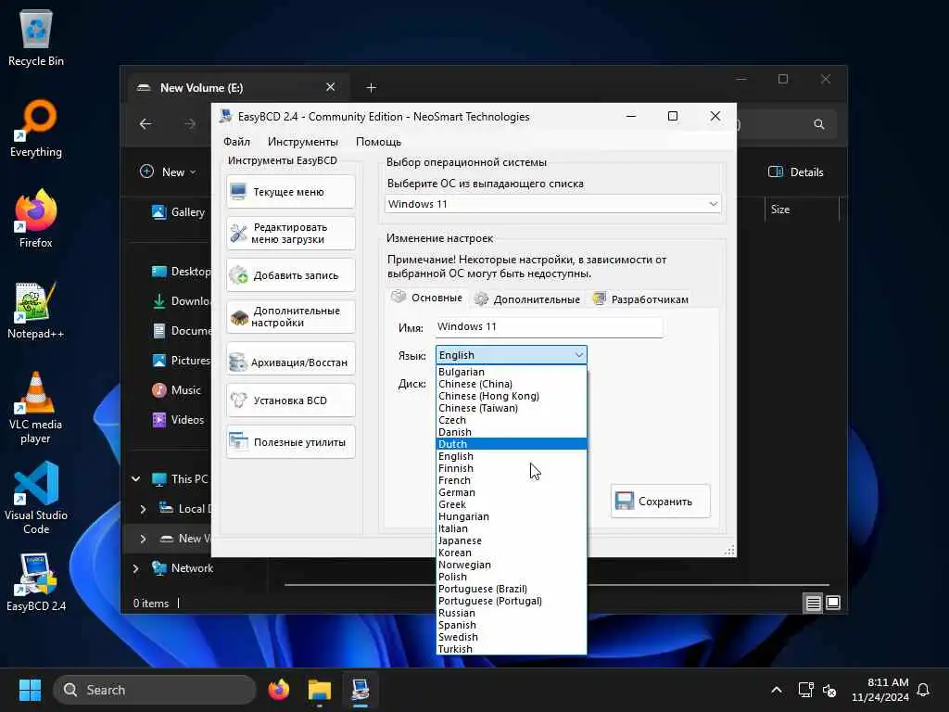Image resolution: width=949 pixels, height=712 pixels.
Task: Open EasyBCD 2.4 desktop shortcut
Action: pyautogui.click(x=36, y=582)
